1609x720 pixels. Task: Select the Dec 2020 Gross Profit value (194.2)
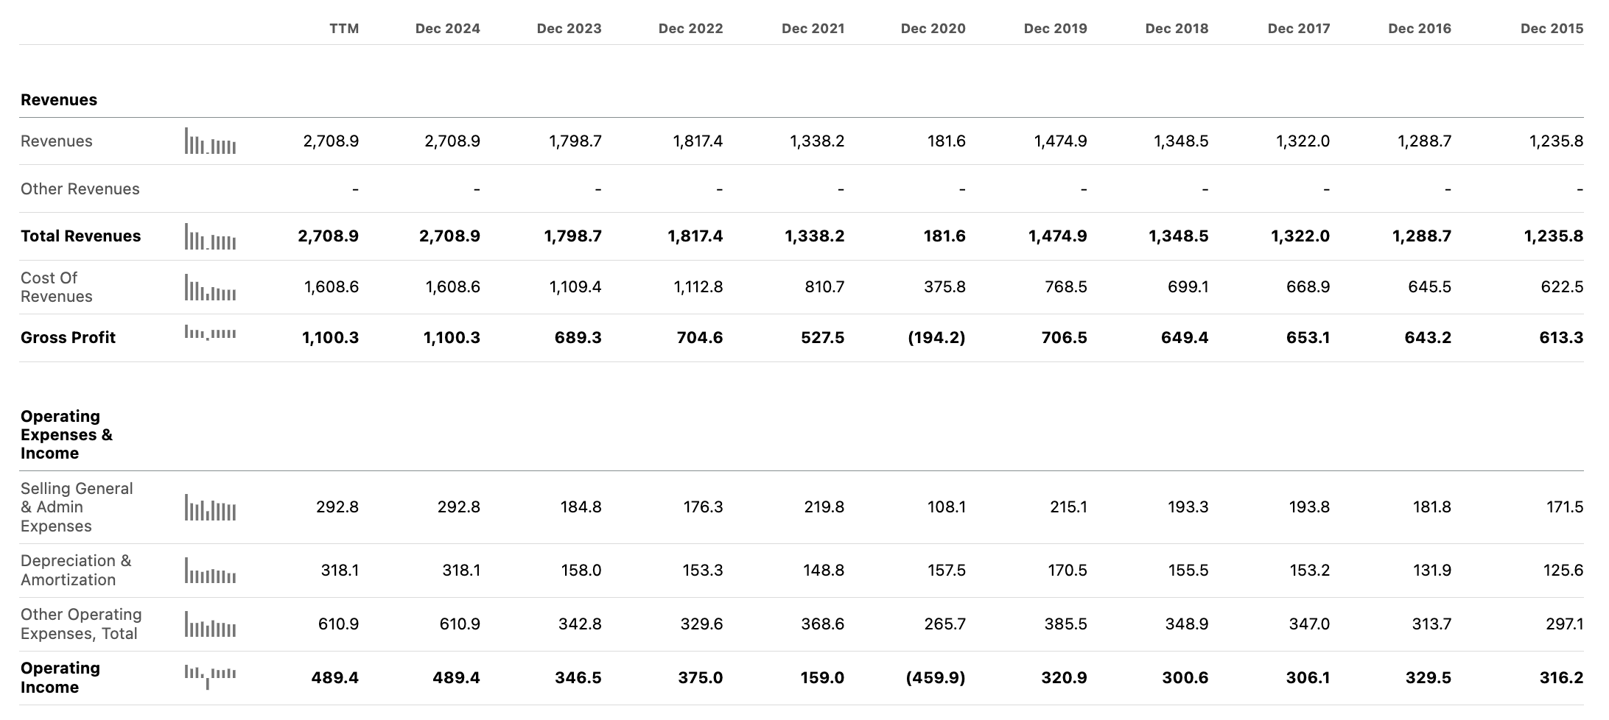936,338
